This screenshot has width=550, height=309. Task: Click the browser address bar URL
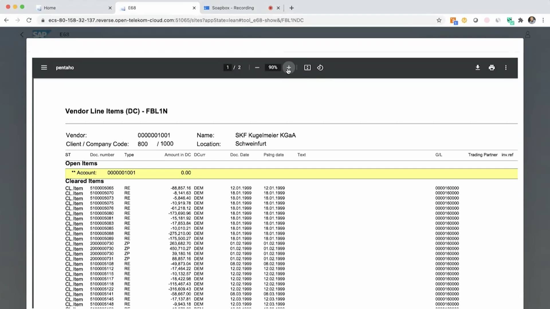pyautogui.click(x=176, y=20)
